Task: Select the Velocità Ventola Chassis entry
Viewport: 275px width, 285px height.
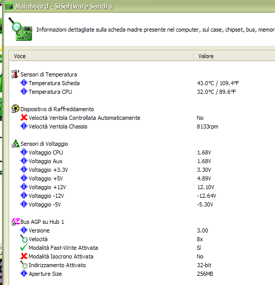Action: pos(142,126)
